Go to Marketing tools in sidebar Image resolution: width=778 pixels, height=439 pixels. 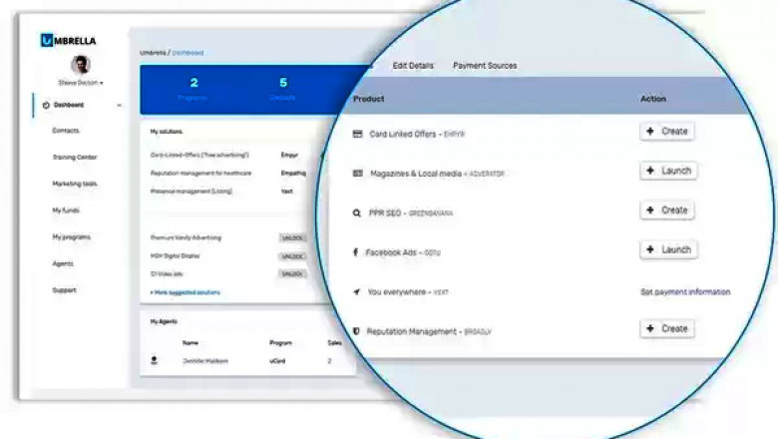[x=75, y=184]
